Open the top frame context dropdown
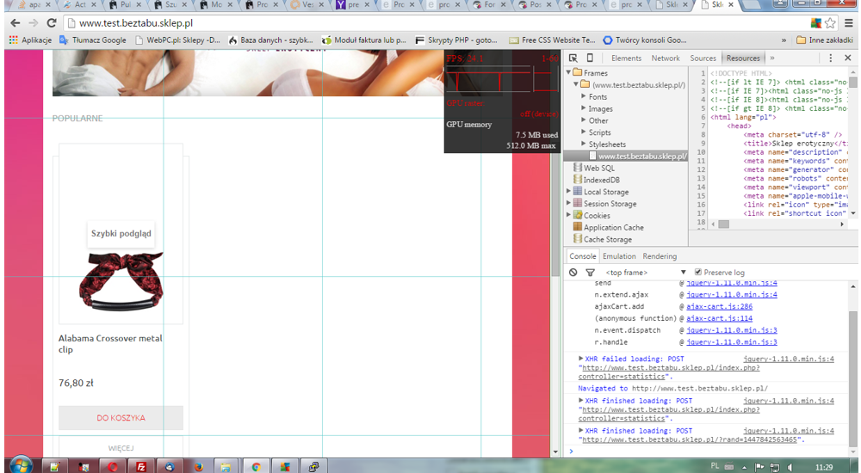The height and width of the screenshot is (473, 861). click(646, 272)
